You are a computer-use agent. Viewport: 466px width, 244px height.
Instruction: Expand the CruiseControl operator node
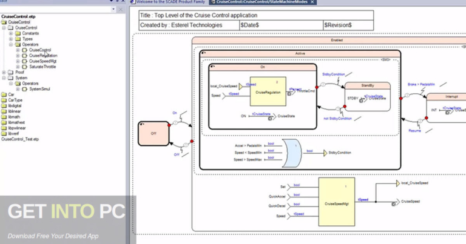click(x=18, y=50)
